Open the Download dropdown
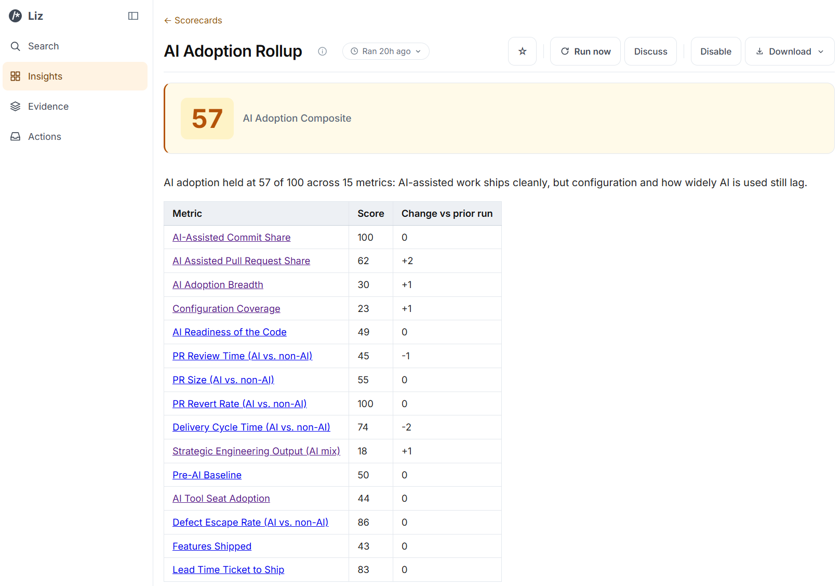This screenshot has width=840, height=586. 790,51
